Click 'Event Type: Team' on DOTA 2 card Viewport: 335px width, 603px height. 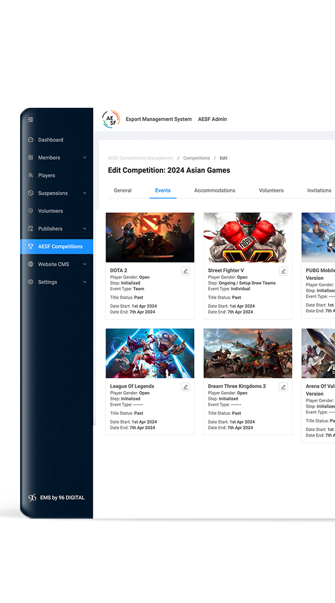127,289
